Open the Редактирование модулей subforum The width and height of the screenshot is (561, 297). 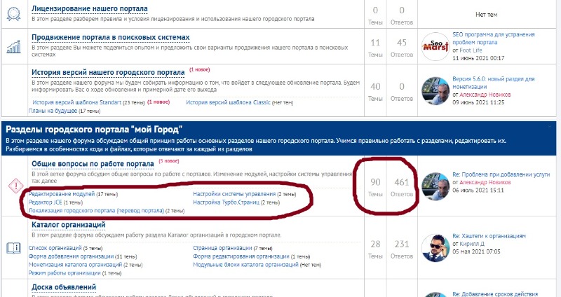(x=61, y=193)
